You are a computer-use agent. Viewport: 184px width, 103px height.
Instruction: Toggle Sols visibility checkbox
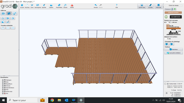5,93
